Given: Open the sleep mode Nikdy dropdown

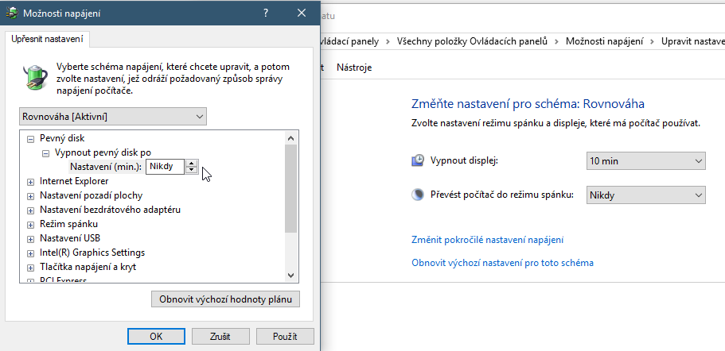Looking at the screenshot, I should click(x=646, y=195).
